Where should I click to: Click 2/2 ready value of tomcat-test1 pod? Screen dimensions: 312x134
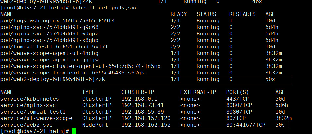click(x=175, y=47)
